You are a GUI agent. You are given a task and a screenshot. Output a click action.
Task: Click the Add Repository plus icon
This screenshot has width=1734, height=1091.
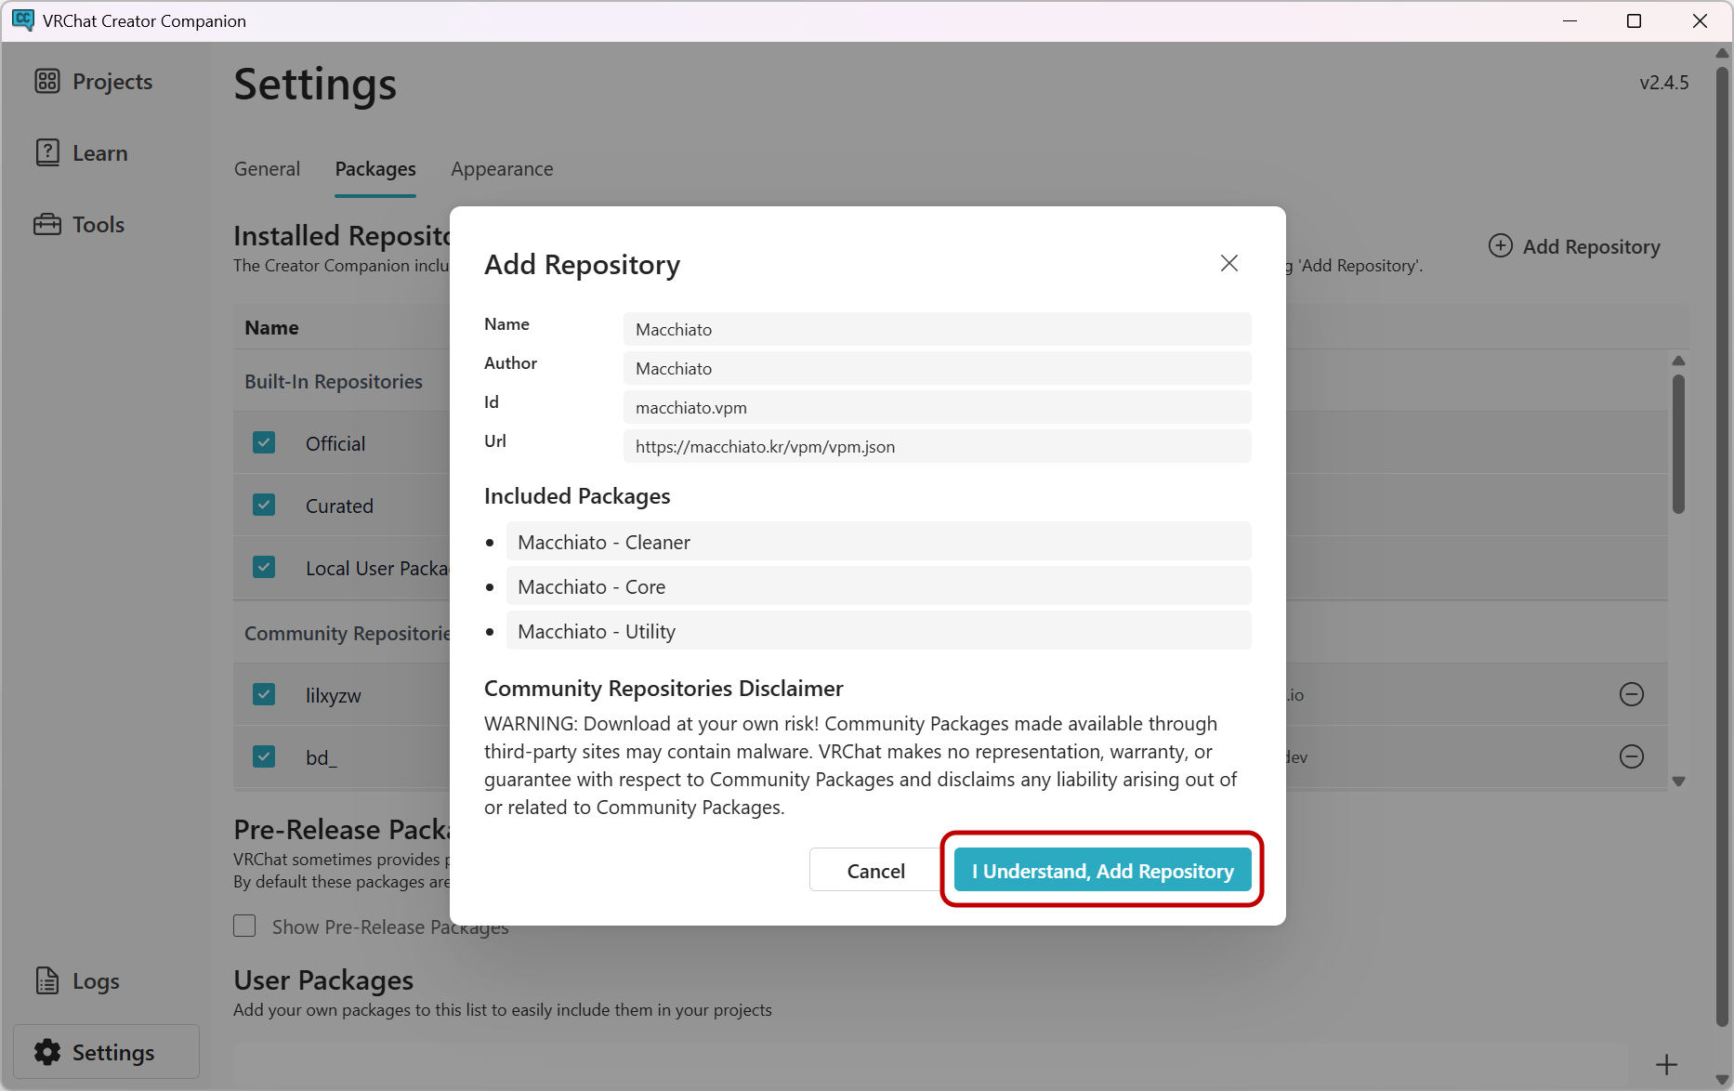(1501, 245)
